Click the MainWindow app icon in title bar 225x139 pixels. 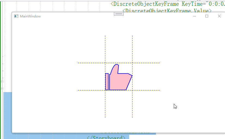click(16, 16)
